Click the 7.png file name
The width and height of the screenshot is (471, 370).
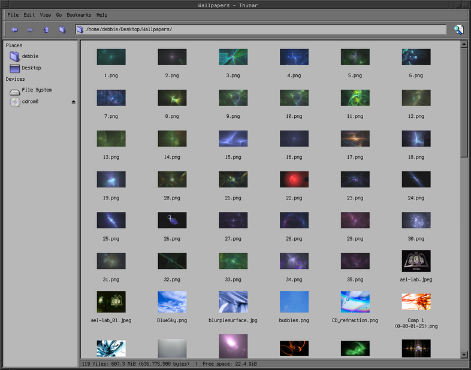point(111,116)
